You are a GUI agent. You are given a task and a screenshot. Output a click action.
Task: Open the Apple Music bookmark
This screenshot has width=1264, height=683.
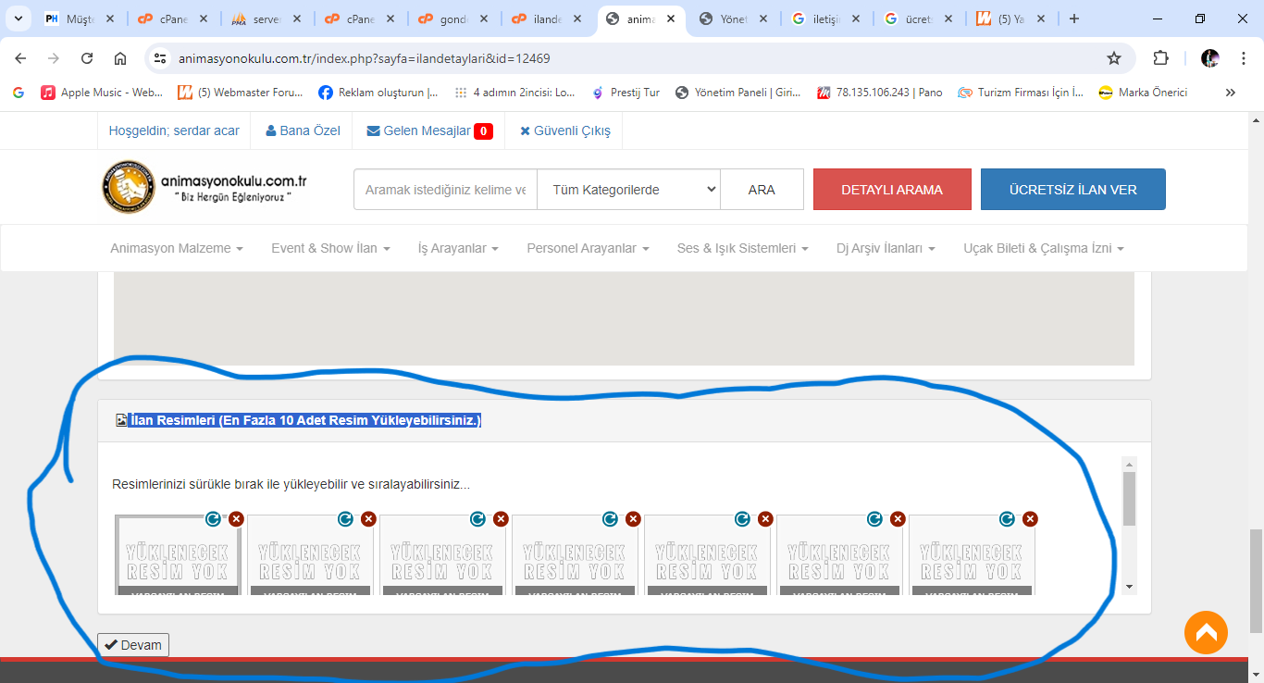coord(102,93)
